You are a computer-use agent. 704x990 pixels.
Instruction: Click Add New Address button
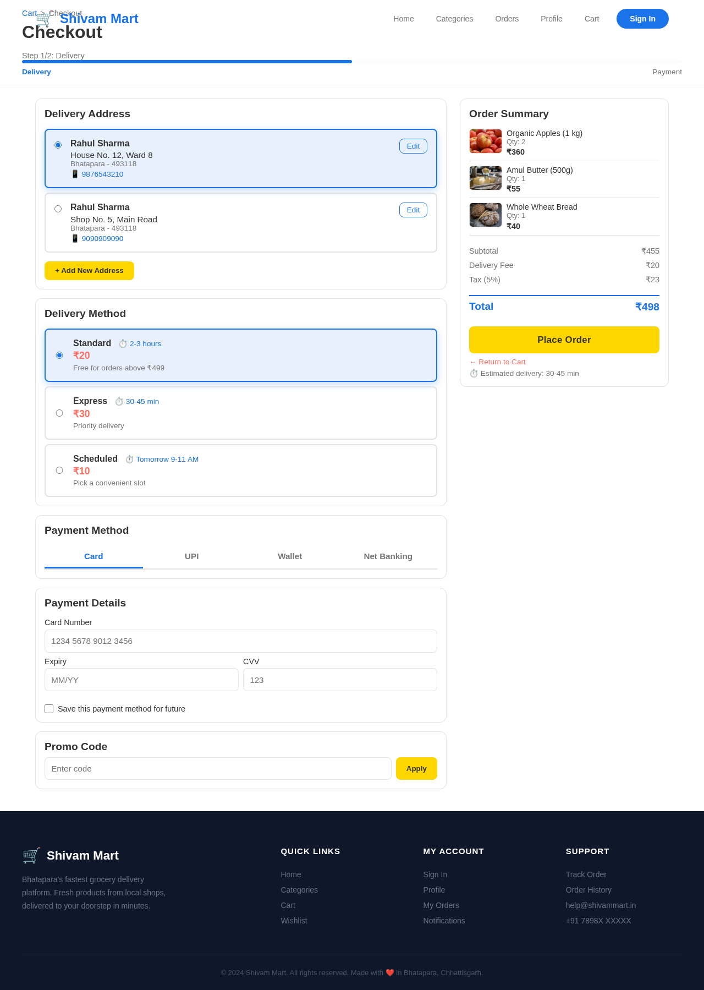[x=89, y=271]
